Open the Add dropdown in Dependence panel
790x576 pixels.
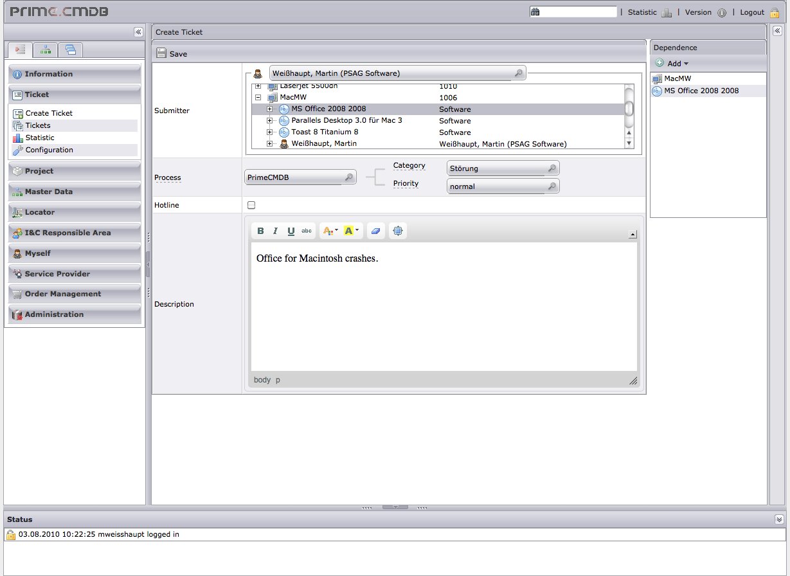point(673,64)
